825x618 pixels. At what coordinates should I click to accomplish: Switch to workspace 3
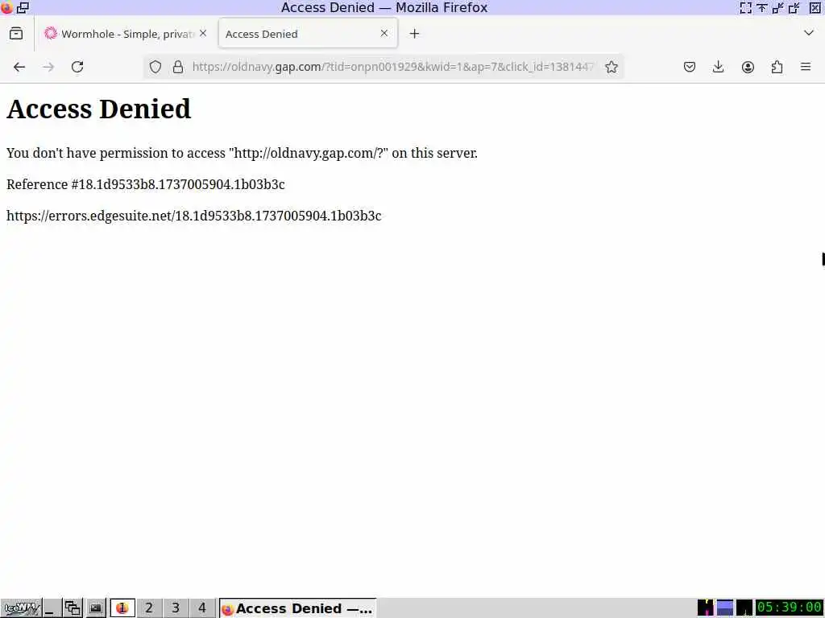coord(176,608)
